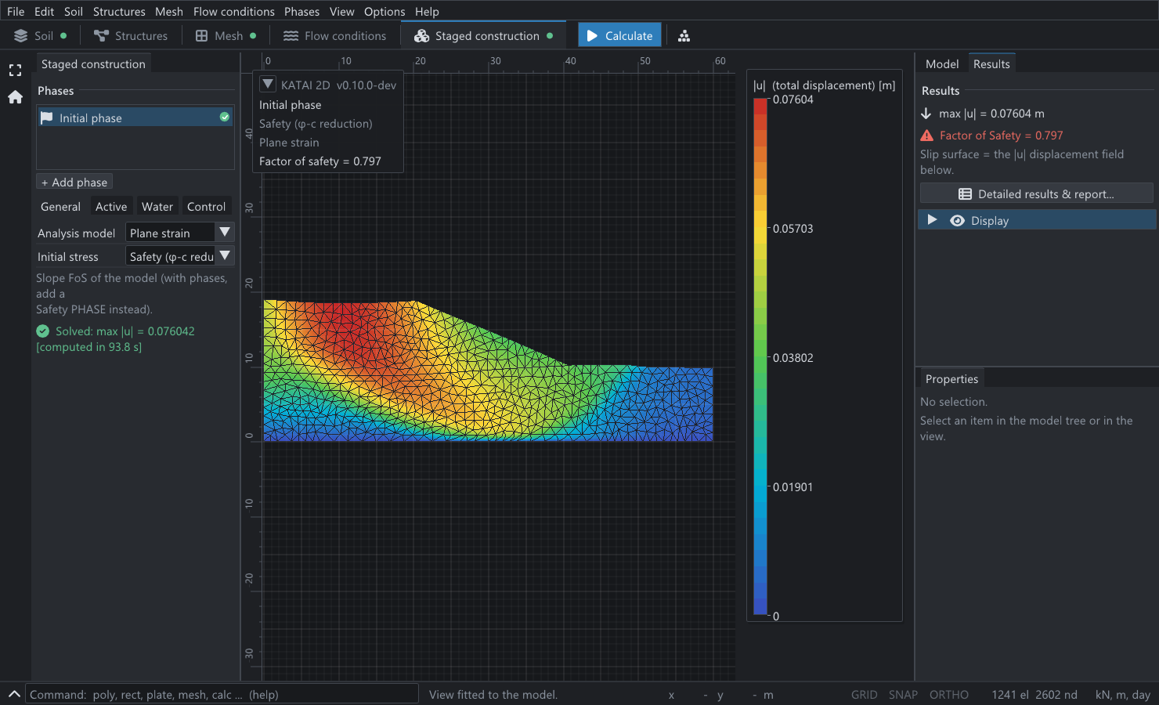Switch to the Water phase tab

pos(157,207)
